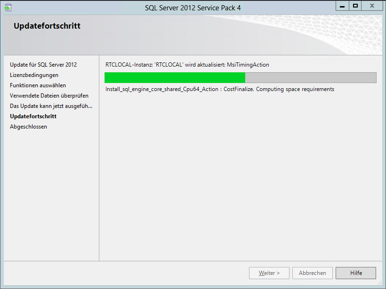Close the Service Pack 4 window
Screen dimensions: 386x289
[x=372, y=6]
